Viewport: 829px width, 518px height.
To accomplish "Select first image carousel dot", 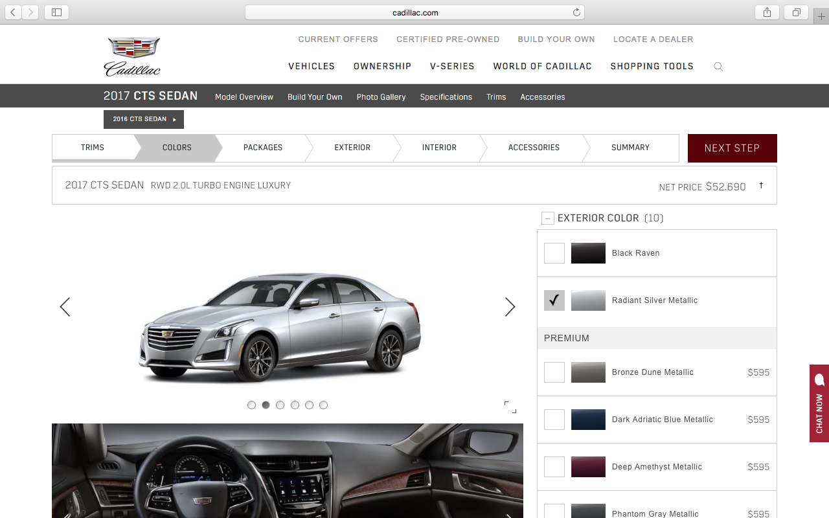I will [x=251, y=405].
